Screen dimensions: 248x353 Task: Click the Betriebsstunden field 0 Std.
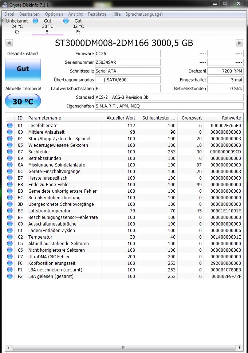[x=225, y=89]
